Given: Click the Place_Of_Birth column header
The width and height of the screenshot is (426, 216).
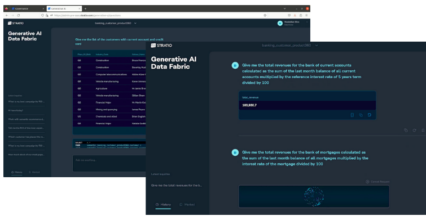Looking at the screenshot, I should (x=84, y=55).
